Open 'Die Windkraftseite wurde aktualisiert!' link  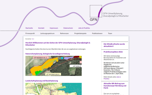coord(114,45)
